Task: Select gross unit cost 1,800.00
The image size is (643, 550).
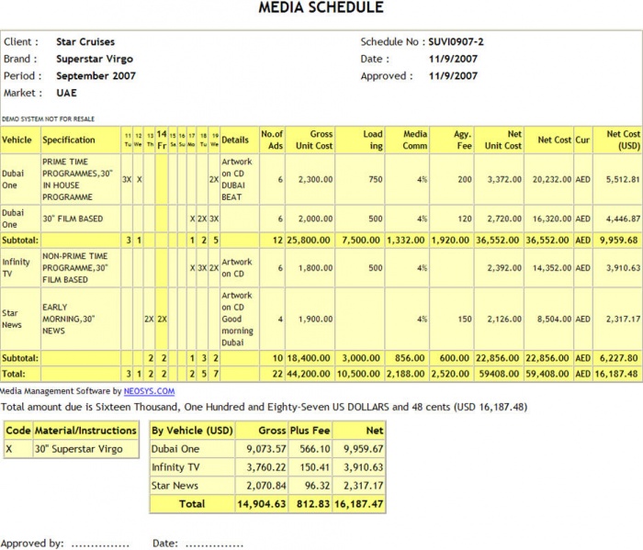Action: (310, 268)
